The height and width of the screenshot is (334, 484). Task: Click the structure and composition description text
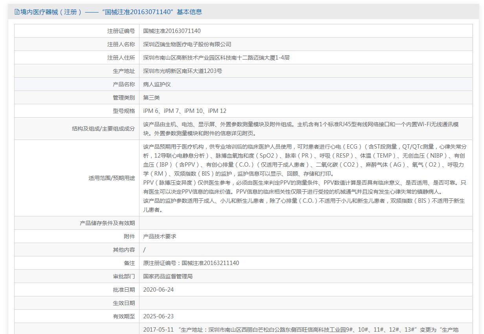[301, 129]
